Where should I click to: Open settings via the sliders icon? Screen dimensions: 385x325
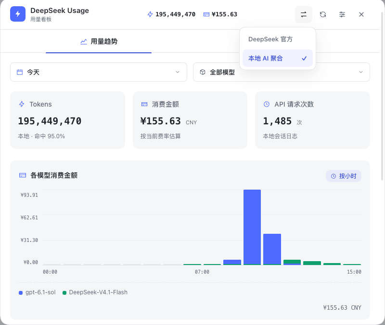click(x=342, y=14)
